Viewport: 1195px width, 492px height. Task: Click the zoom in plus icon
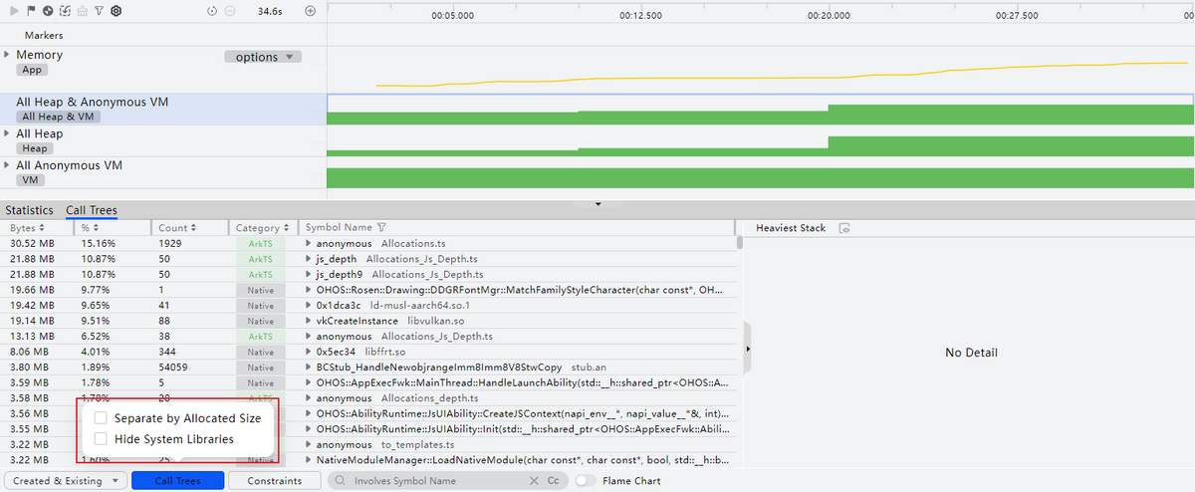tap(310, 11)
